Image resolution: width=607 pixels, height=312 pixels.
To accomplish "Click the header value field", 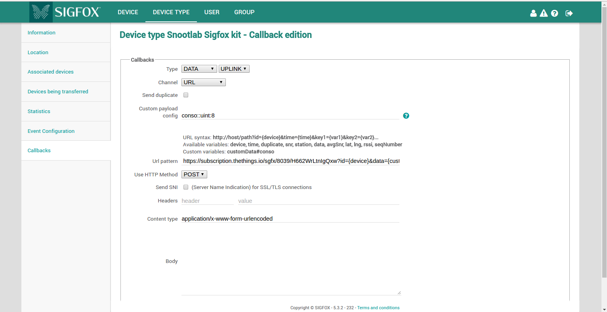I will click(319, 201).
